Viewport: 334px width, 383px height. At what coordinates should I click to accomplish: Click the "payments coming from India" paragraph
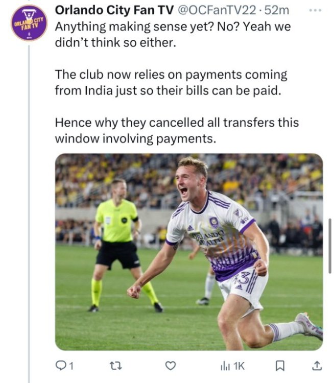click(171, 83)
